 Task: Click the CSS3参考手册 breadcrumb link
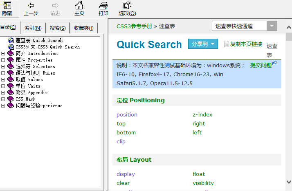point(134,26)
